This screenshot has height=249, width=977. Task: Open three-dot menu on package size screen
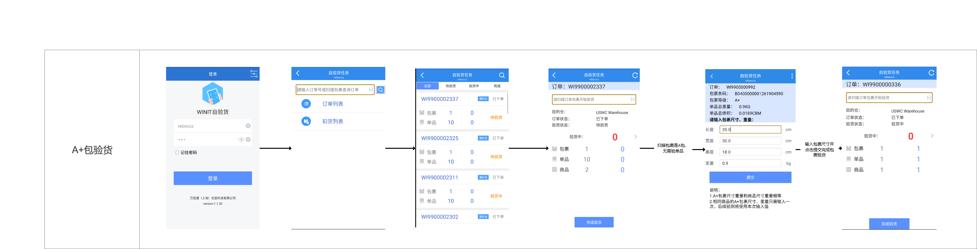pos(792,76)
